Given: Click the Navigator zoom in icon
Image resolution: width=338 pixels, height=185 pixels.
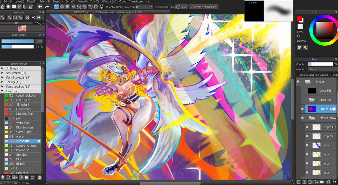Looking at the screenshot, I should 9,18.
